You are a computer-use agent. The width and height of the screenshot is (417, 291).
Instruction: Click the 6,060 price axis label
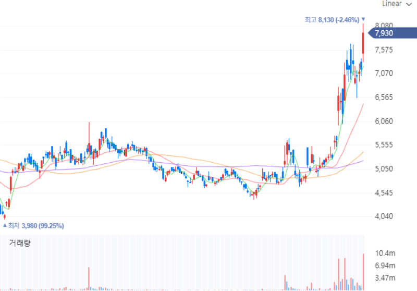click(384, 122)
